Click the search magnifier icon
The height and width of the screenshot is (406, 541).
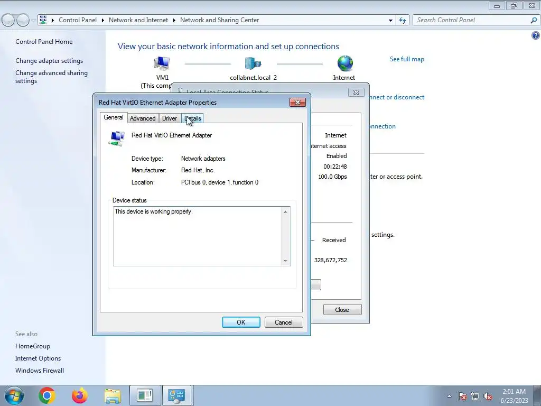(x=534, y=20)
